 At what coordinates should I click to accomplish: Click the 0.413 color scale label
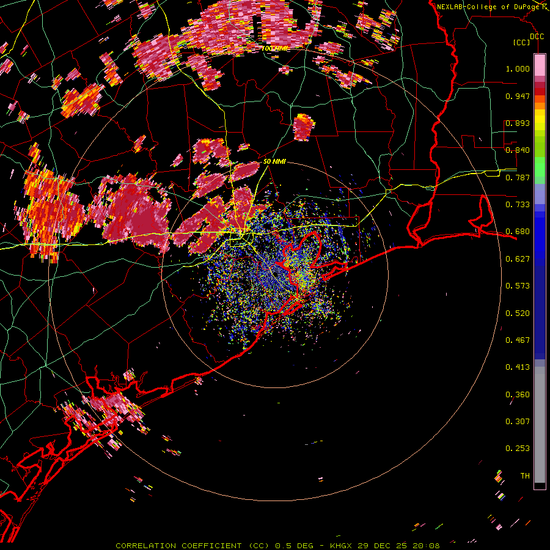tap(518, 367)
